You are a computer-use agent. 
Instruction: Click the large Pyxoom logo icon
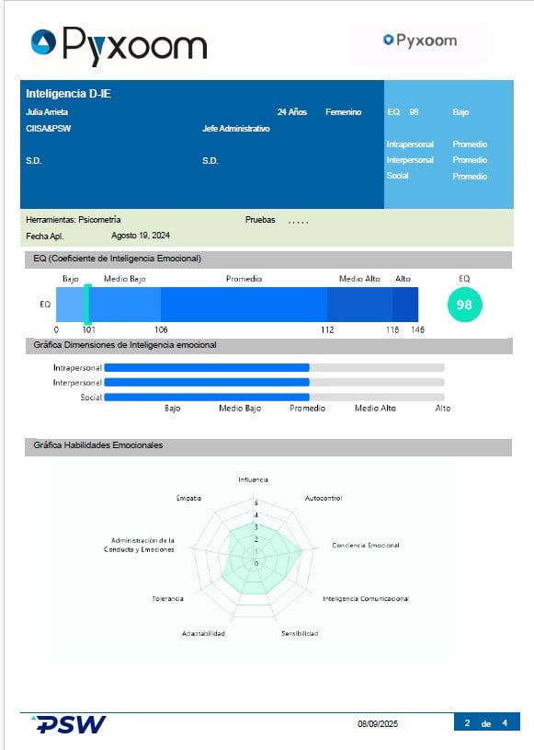43,42
